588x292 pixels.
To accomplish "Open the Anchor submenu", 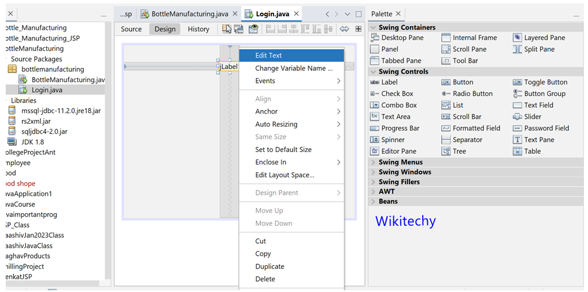I will (x=292, y=111).
